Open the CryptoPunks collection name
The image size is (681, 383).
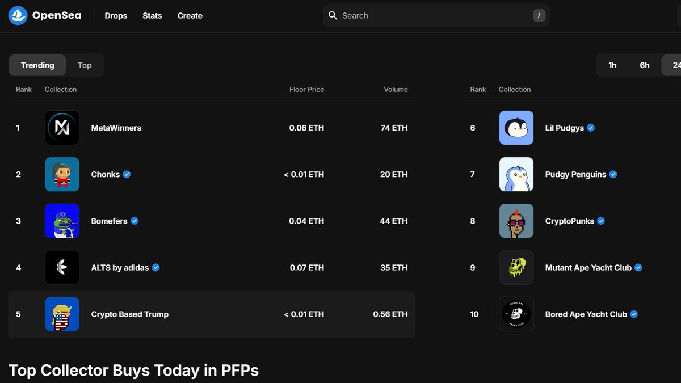(570, 221)
